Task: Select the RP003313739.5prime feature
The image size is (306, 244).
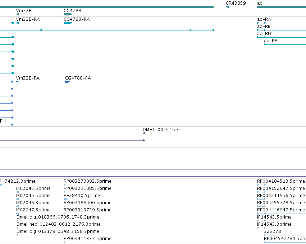Action: click(87, 210)
